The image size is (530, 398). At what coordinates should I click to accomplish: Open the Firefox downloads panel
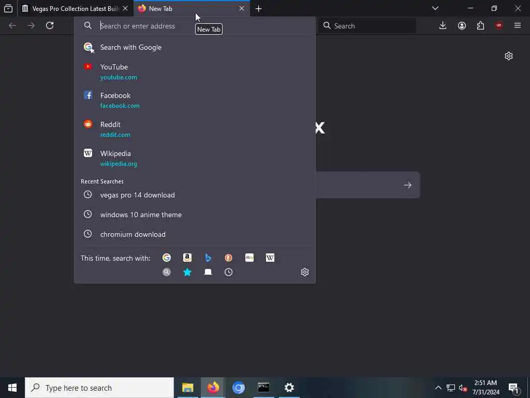(x=443, y=26)
